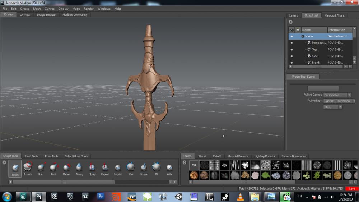The height and width of the screenshot is (202, 359).
Task: Pick the Flatten tool
Action: [66, 167]
